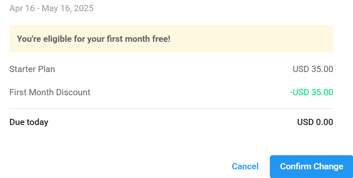Click the divider line above Due today

point(171,108)
